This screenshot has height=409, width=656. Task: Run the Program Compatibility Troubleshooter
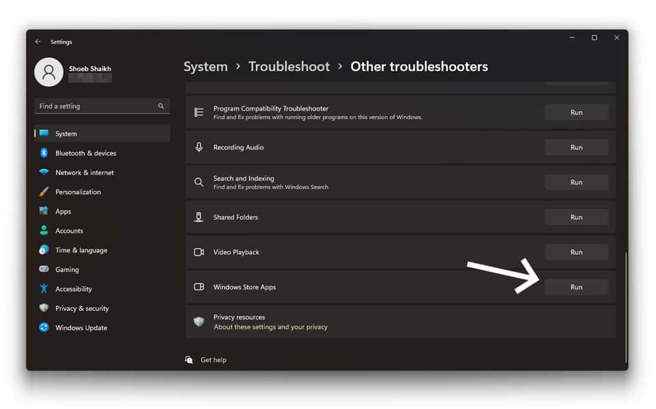[576, 112]
